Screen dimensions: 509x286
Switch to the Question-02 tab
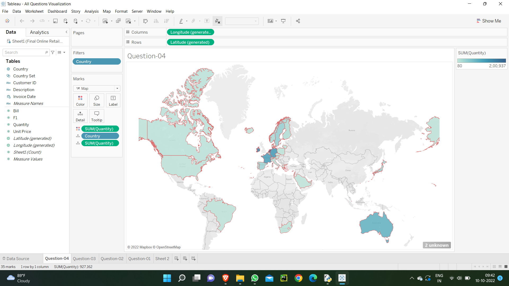point(112,258)
